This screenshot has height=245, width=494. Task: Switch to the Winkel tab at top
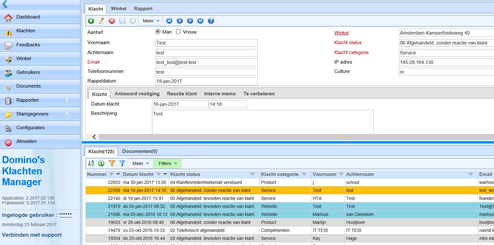tap(119, 9)
